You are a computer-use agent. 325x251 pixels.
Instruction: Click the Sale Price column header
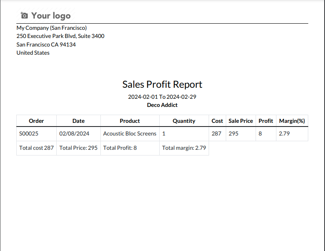click(240, 121)
